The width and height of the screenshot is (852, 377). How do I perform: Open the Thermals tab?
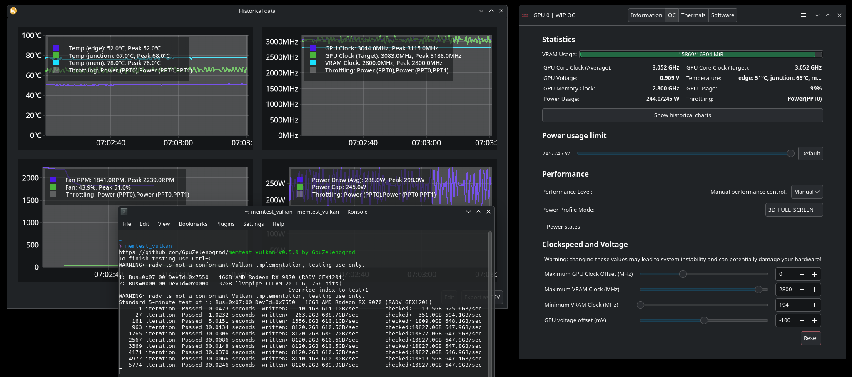tap(693, 15)
